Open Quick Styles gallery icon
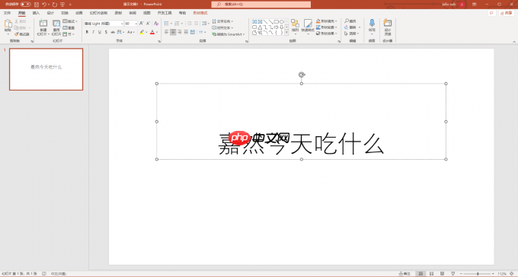This screenshot has height=277, width=518. tap(308, 23)
